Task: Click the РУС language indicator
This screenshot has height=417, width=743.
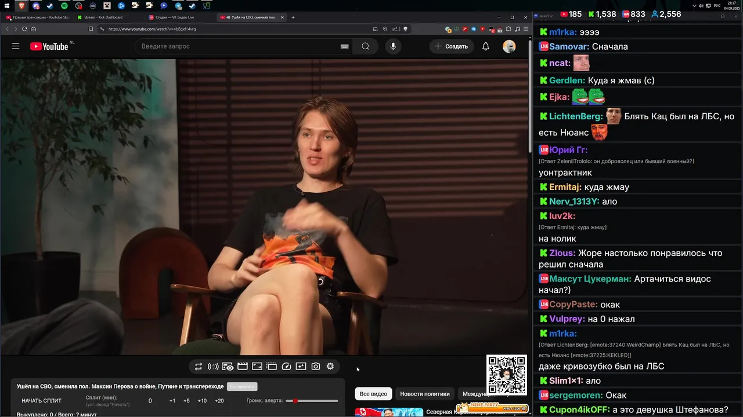Action: (x=717, y=6)
